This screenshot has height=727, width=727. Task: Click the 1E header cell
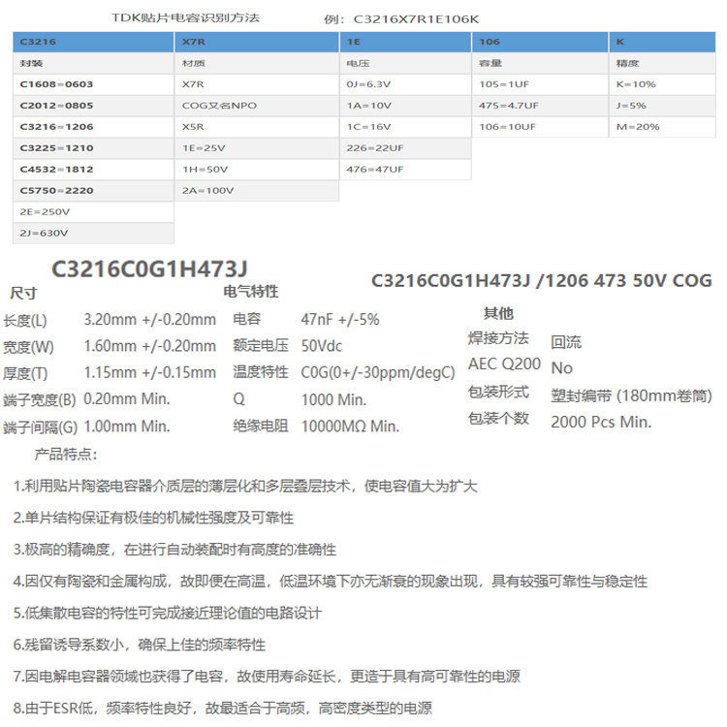pyautogui.click(x=406, y=42)
